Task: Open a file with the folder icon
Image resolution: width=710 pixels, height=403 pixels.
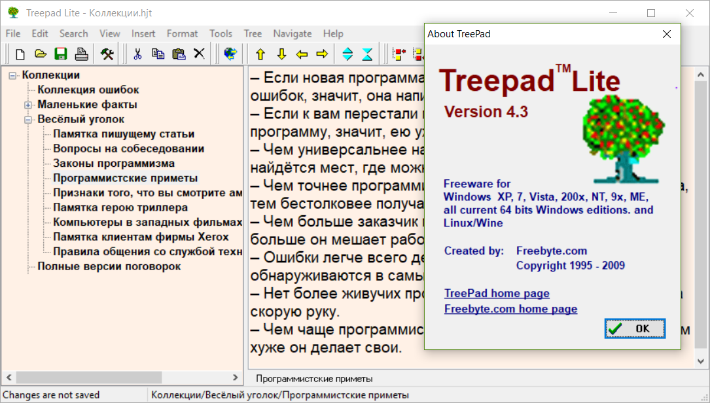Action: [41, 54]
